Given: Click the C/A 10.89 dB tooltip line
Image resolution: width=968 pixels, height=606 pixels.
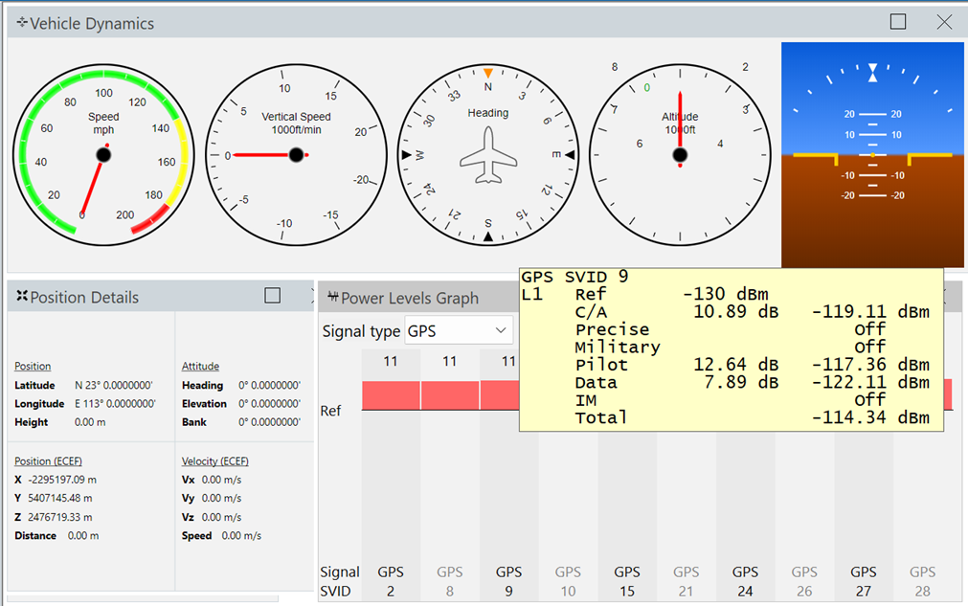Looking at the screenshot, I should click(752, 312).
